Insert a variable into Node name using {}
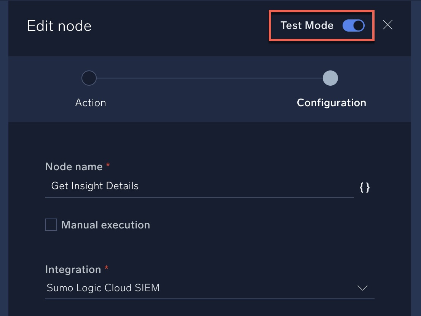The height and width of the screenshot is (316, 421). (x=365, y=187)
